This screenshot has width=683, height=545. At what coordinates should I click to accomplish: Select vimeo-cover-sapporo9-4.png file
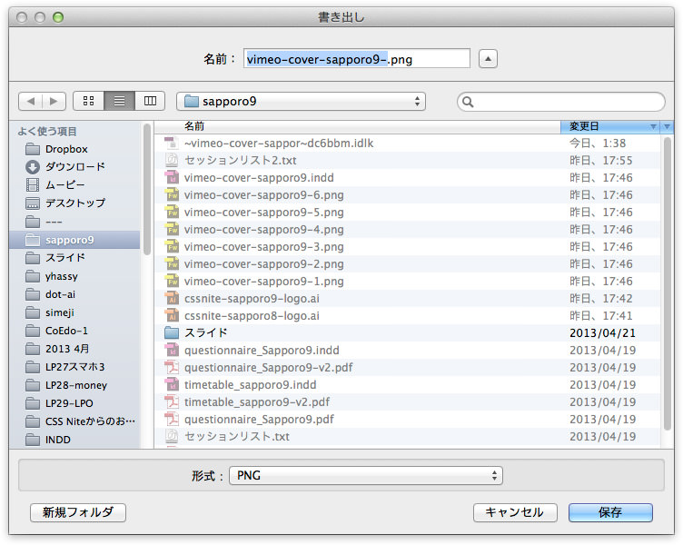click(407, 230)
